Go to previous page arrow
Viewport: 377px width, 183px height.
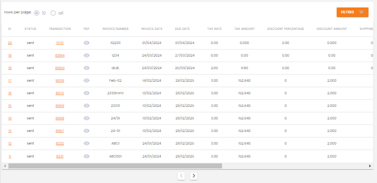click(181, 176)
